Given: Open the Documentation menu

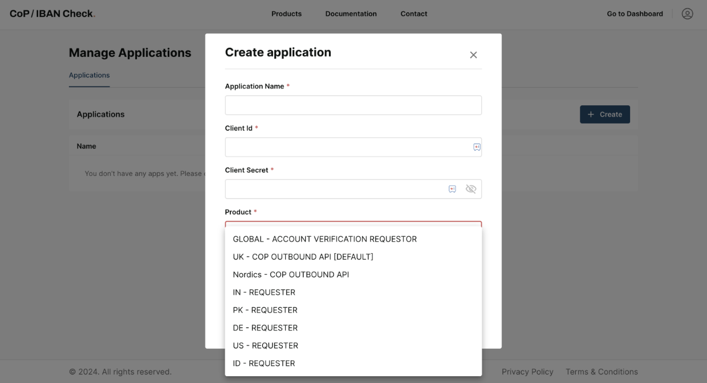Looking at the screenshot, I should [x=351, y=14].
